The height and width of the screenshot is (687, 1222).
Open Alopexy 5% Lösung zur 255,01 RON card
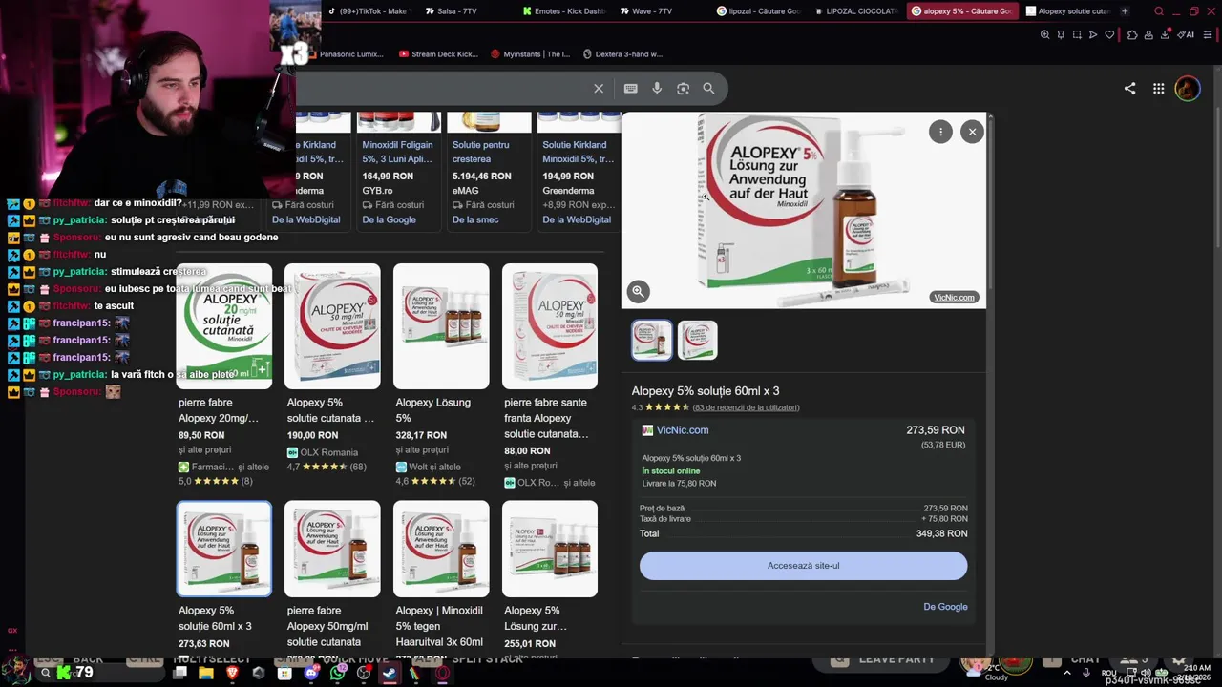tap(550, 576)
